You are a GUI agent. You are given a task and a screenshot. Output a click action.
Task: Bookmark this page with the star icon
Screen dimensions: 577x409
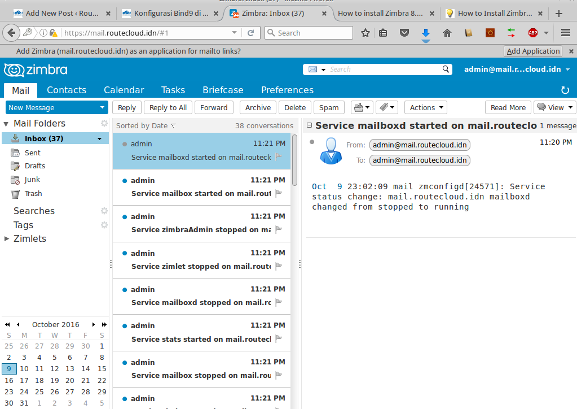tap(365, 33)
